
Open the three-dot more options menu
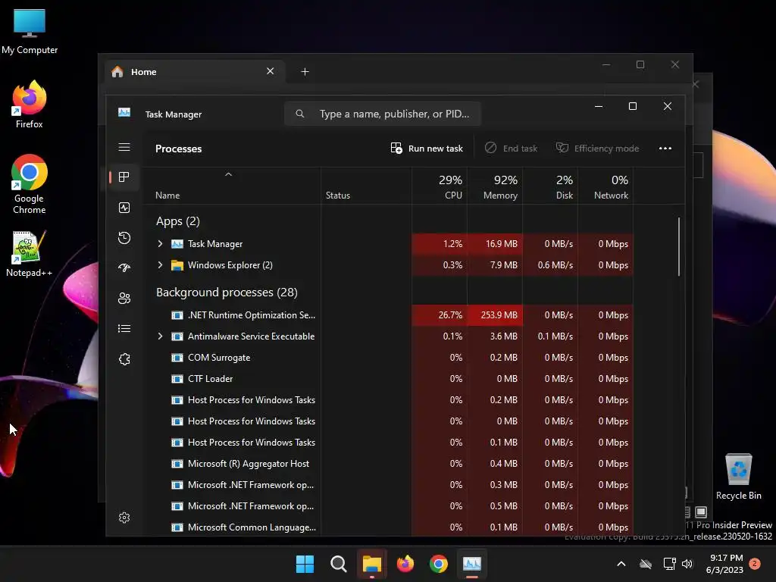coord(665,149)
